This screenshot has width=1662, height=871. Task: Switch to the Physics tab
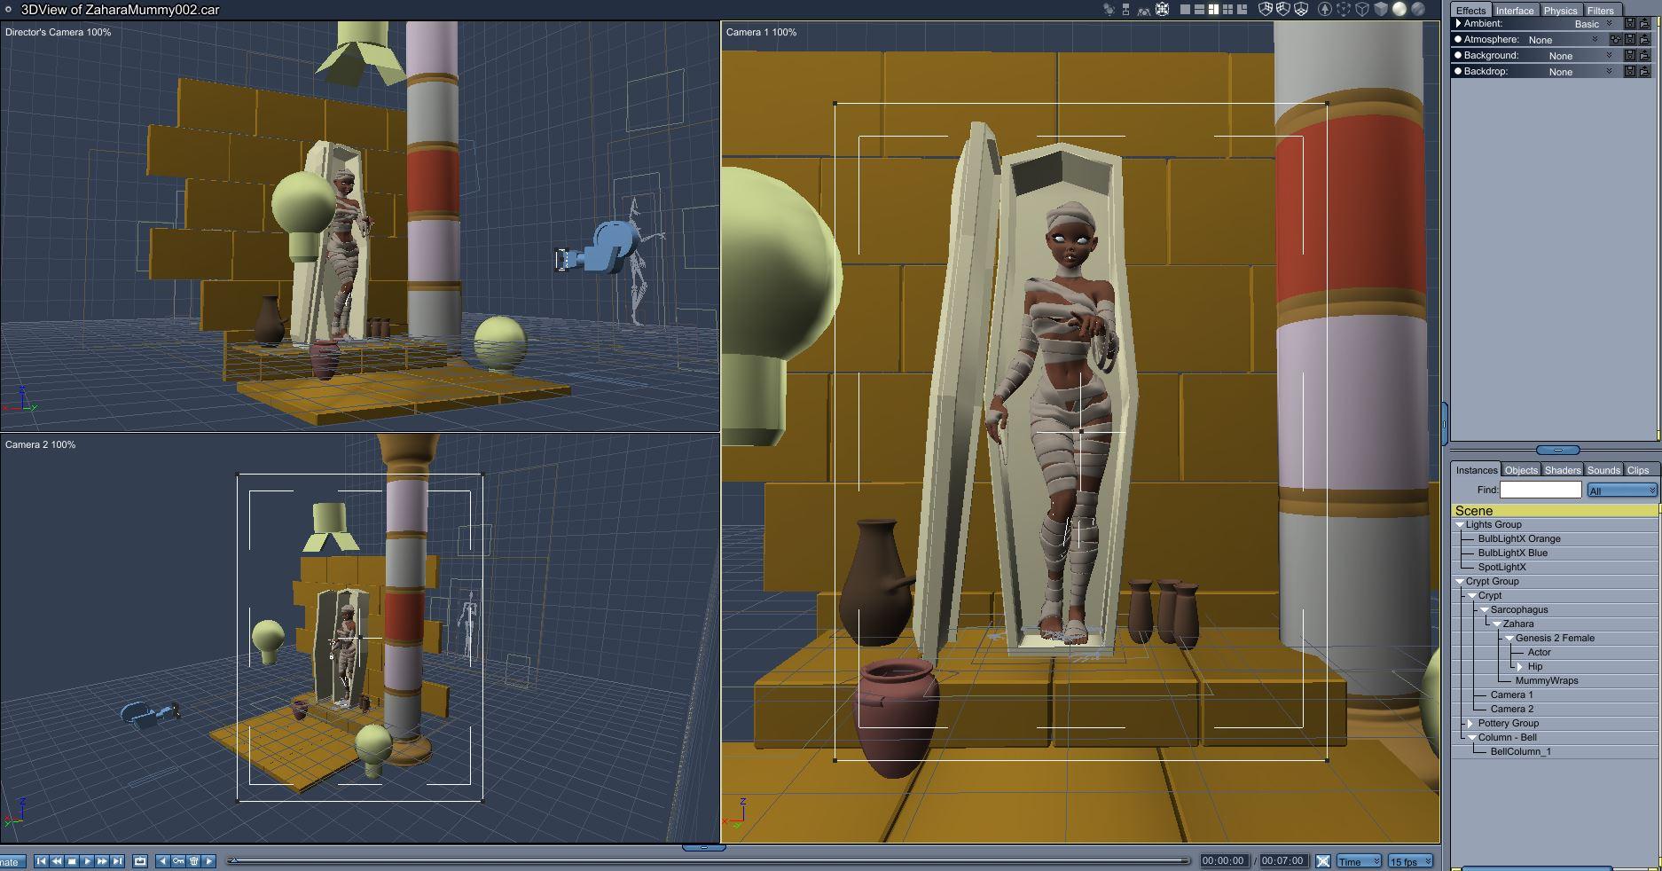click(x=1560, y=11)
